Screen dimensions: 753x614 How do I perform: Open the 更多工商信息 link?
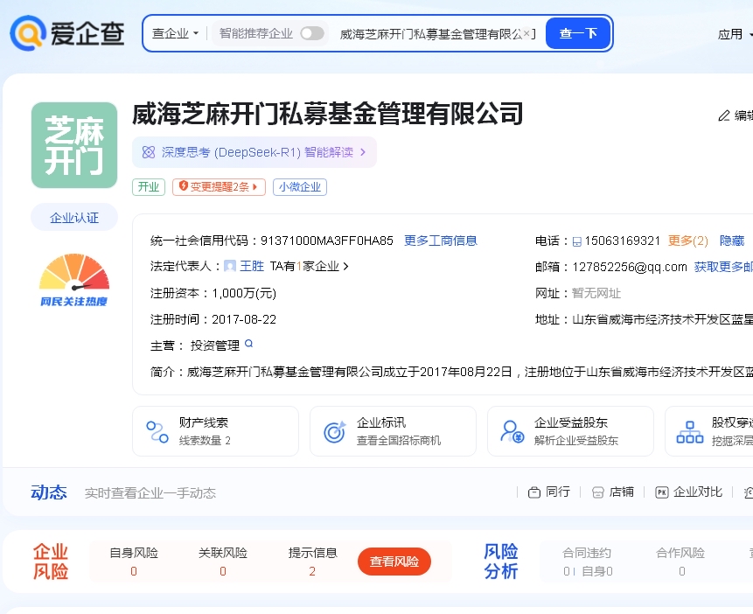441,241
